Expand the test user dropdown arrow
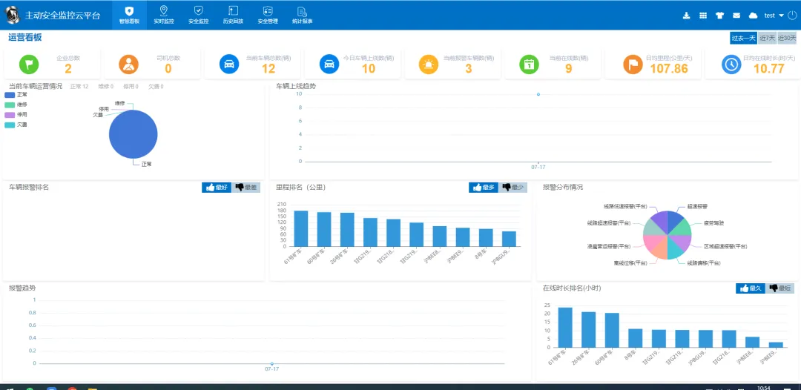Viewport: 801px width, 390px height. [x=781, y=16]
